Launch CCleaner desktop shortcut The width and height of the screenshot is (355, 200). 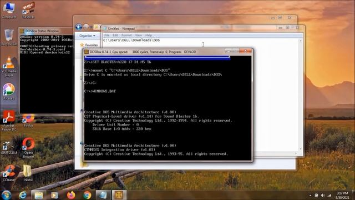click(9, 173)
